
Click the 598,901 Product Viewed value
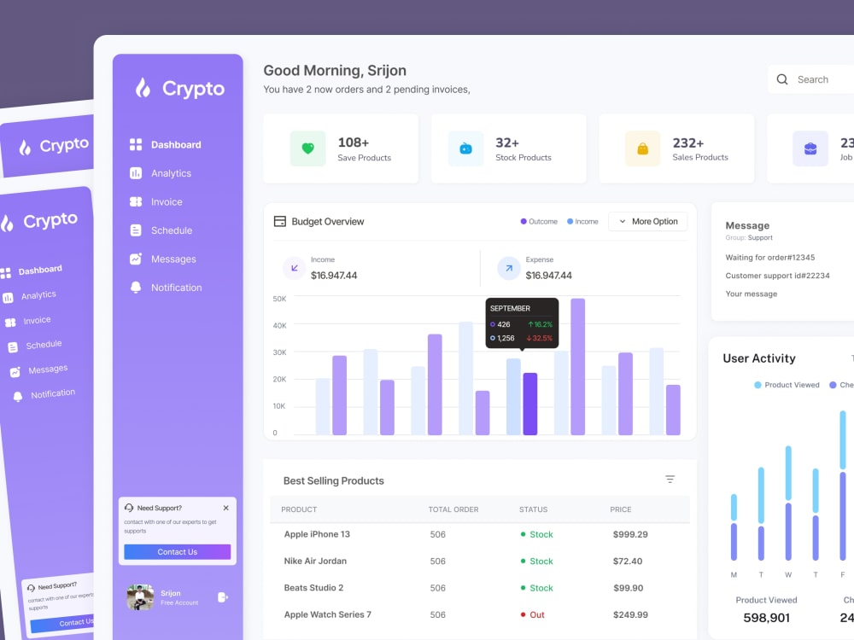click(766, 618)
